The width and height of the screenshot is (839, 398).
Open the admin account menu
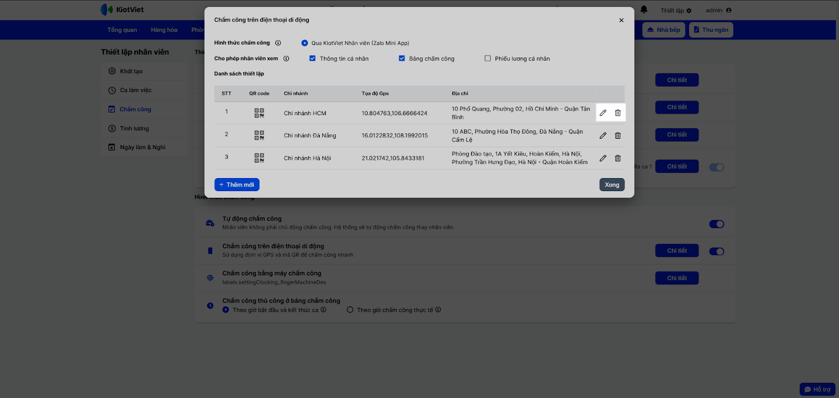[718, 10]
